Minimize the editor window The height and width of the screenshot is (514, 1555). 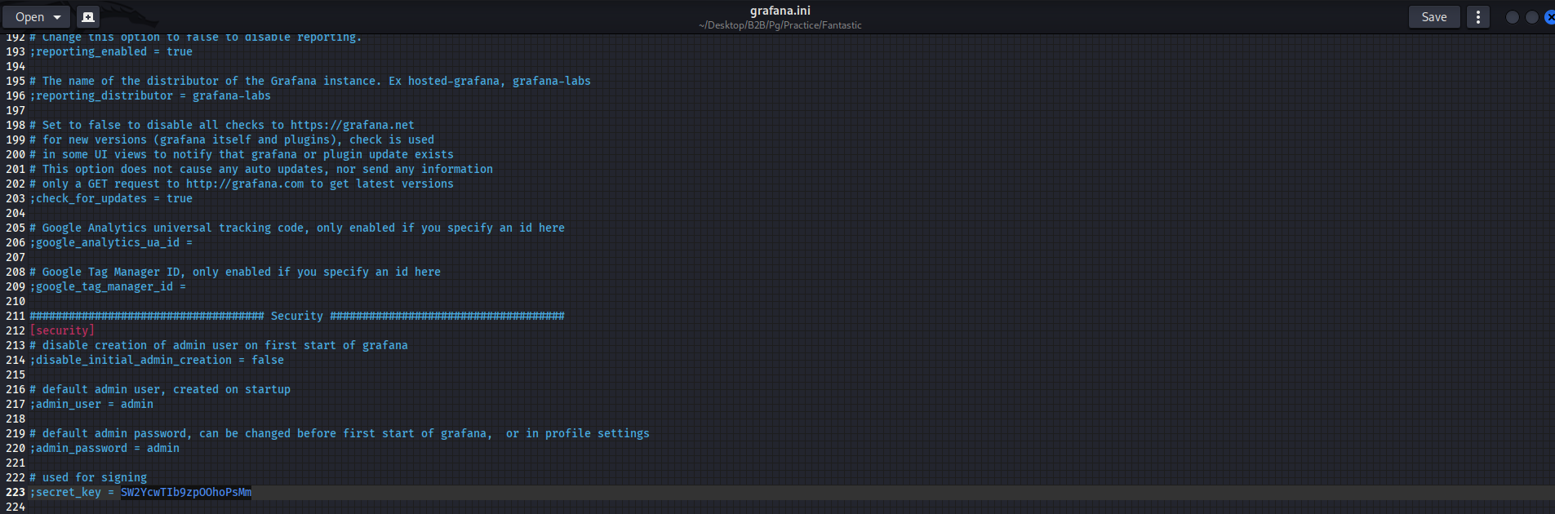[x=1512, y=17]
